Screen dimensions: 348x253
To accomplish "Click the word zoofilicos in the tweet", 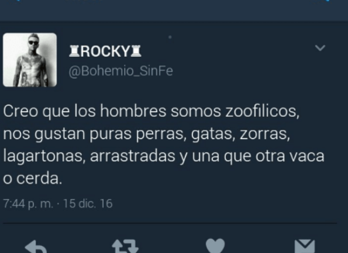I will pyautogui.click(x=263, y=111).
